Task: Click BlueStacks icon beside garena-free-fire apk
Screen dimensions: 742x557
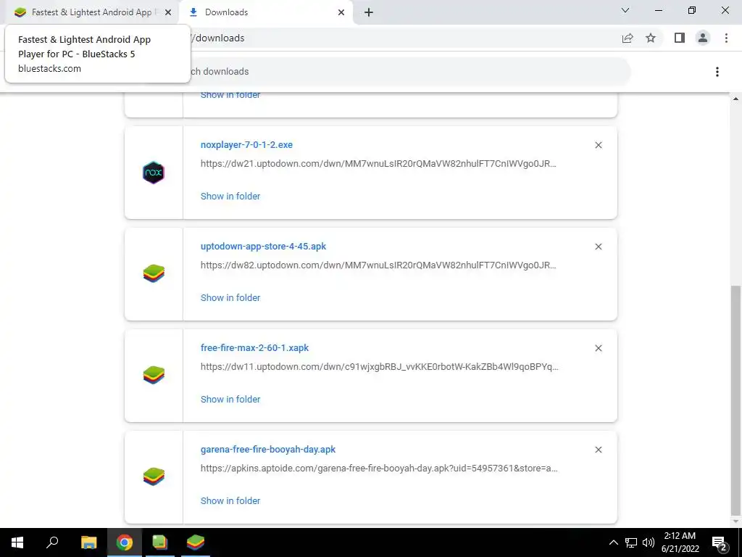Action: pos(154,476)
